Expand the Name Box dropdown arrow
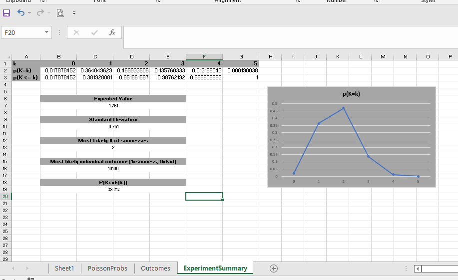Image resolution: width=458 pixels, height=280 pixels. pos(46,32)
